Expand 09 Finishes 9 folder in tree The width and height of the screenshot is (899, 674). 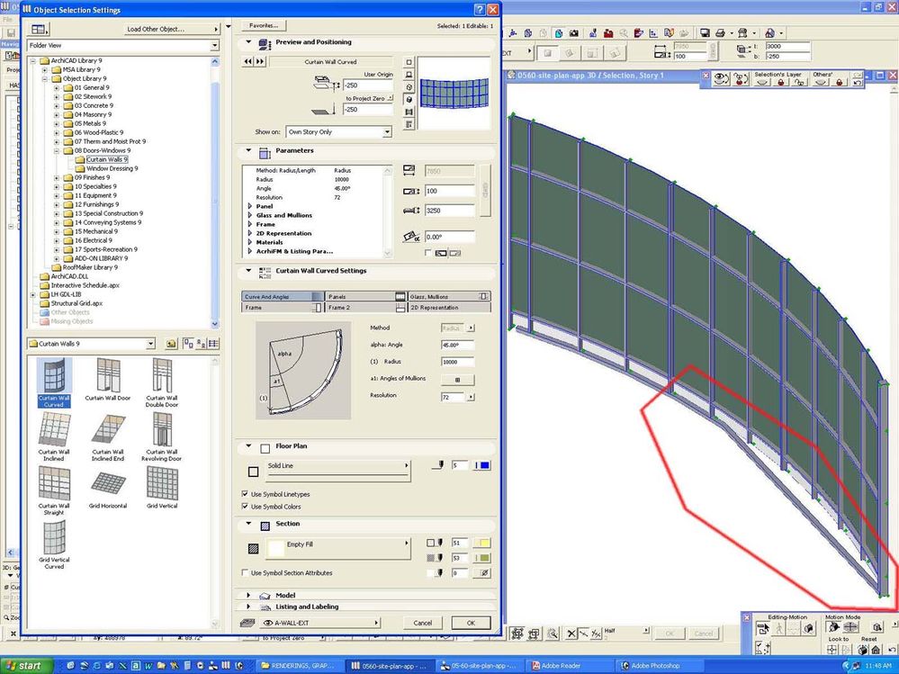(56, 177)
